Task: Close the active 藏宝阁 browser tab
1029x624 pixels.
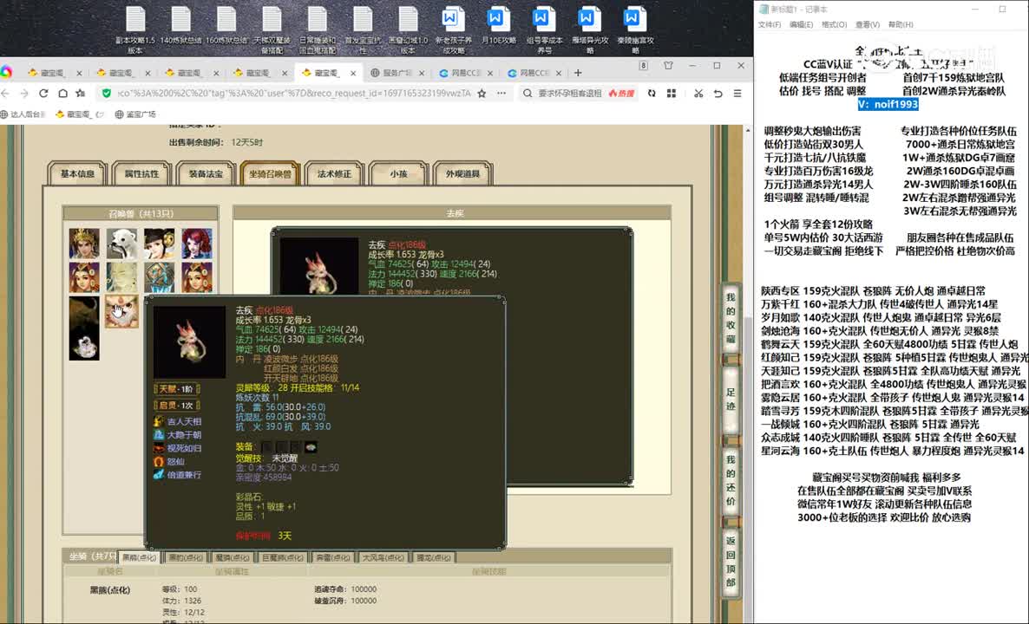Action: (353, 73)
